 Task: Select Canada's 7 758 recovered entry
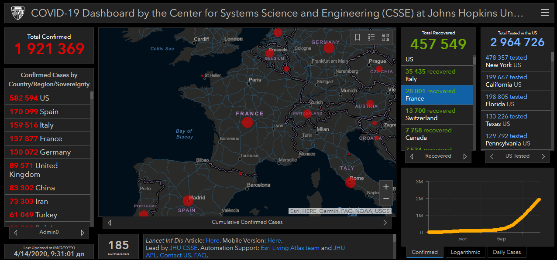[437, 134]
